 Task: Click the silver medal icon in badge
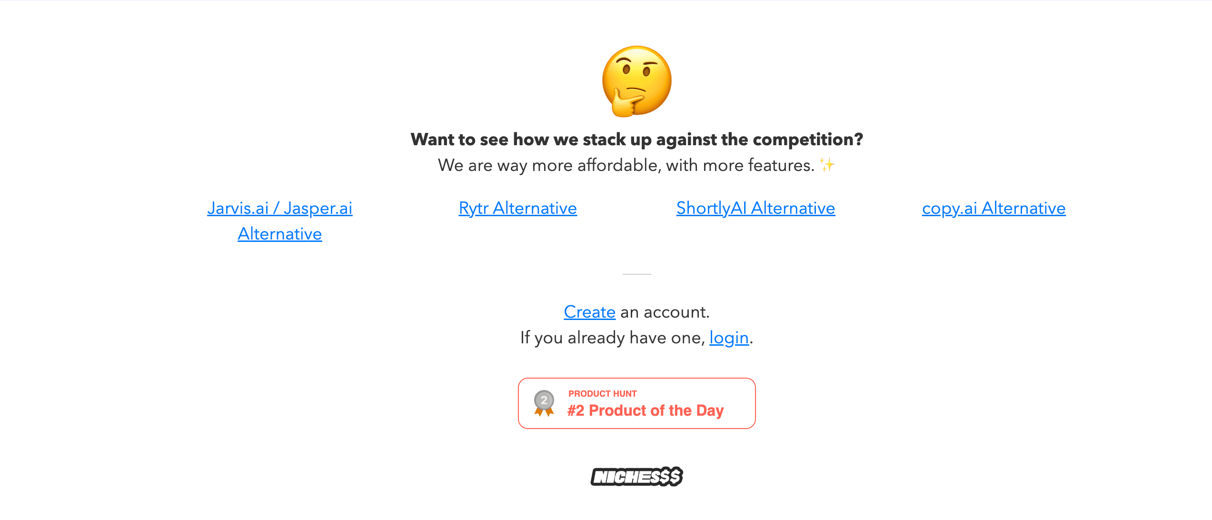544,403
